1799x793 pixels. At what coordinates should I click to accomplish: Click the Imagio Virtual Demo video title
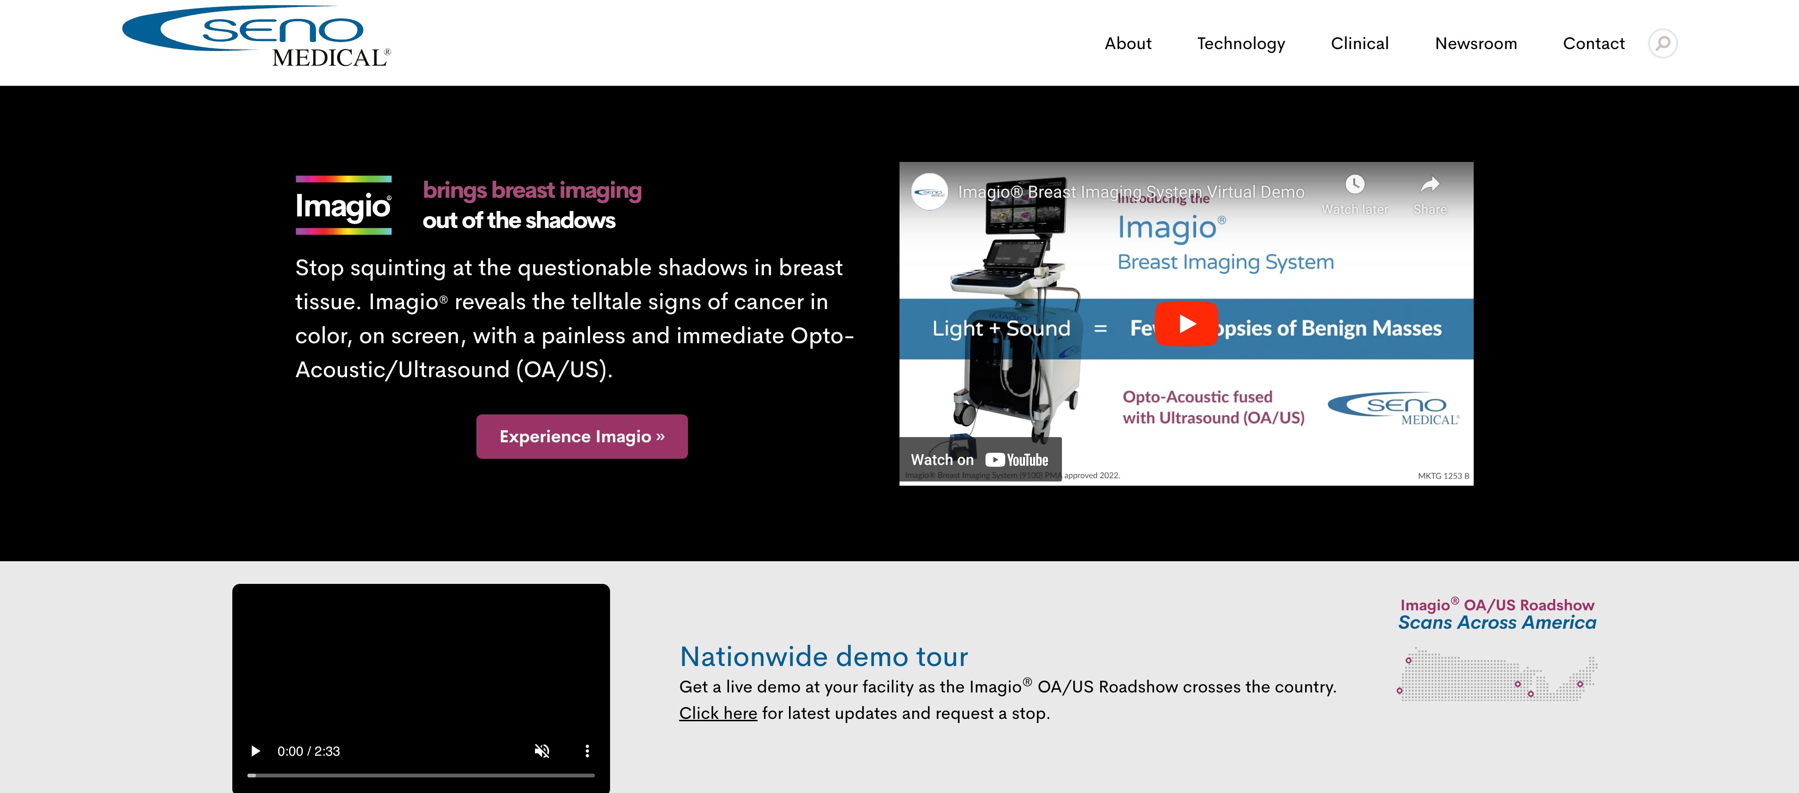tap(1131, 192)
